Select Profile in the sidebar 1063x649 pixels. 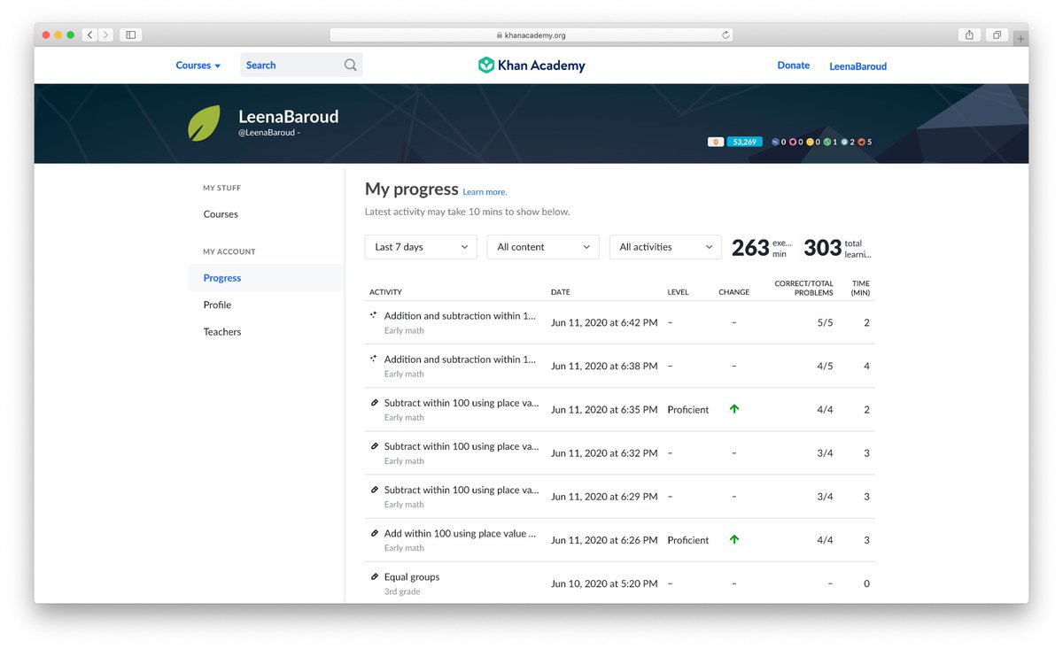tap(217, 305)
